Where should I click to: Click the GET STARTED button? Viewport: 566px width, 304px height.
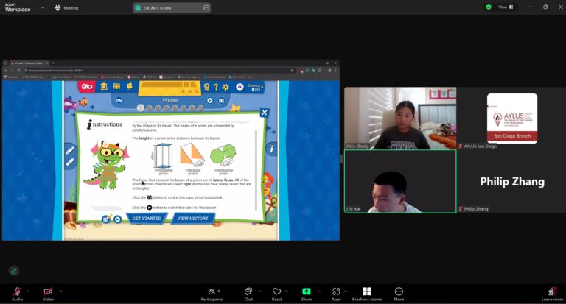[x=147, y=219]
